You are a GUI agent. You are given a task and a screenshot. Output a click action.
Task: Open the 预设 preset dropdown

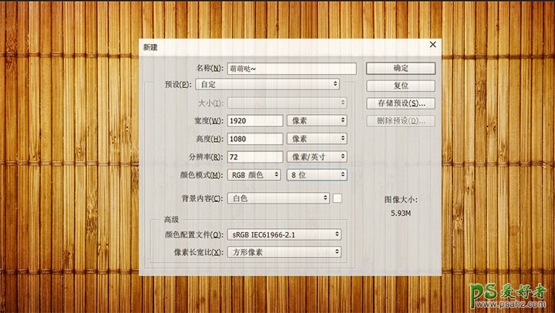[x=268, y=83]
